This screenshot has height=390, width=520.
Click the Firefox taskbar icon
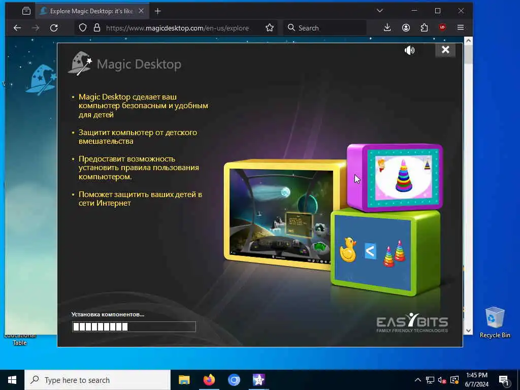(209, 380)
